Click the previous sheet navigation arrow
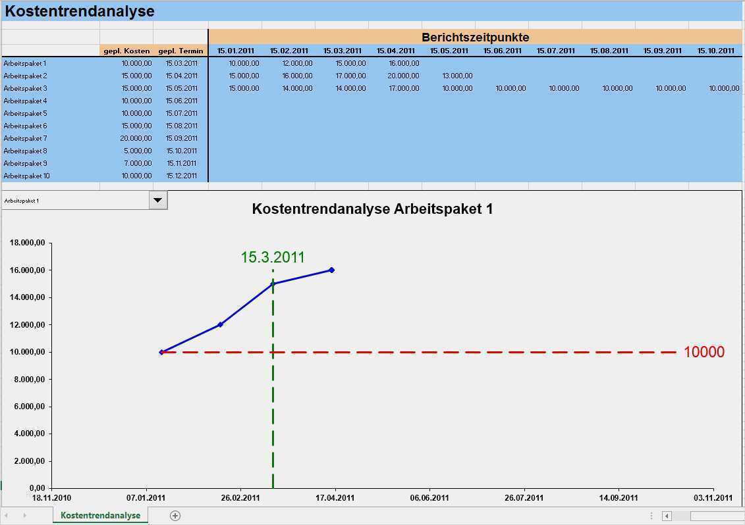745x525 pixels. pyautogui.click(x=7, y=516)
